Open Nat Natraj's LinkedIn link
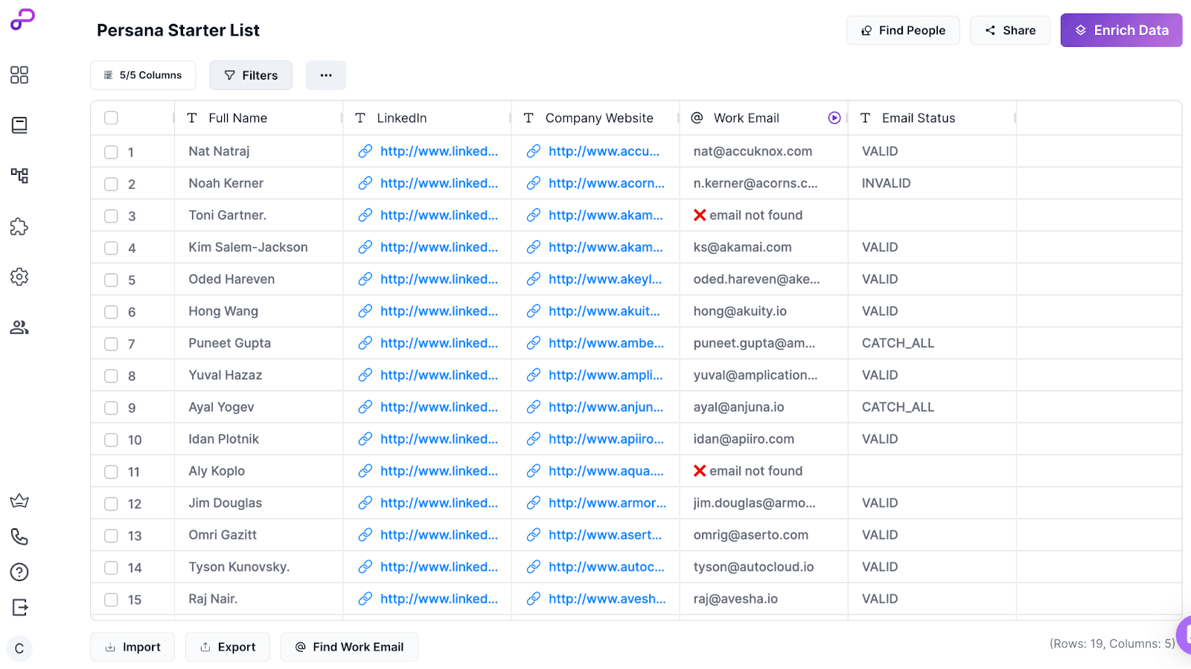The height and width of the screenshot is (669, 1191). point(438,152)
